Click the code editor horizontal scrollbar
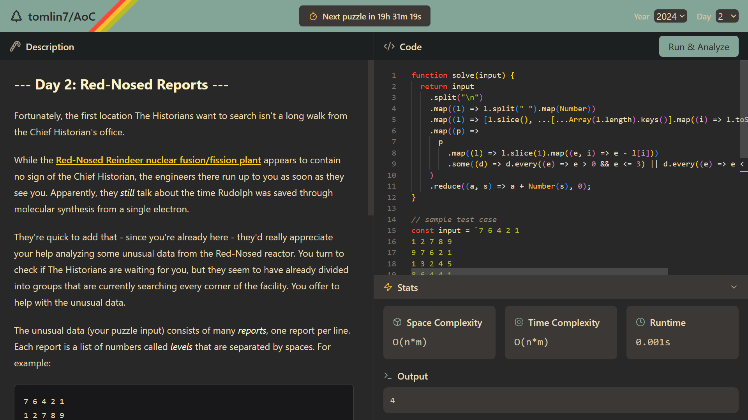 click(539, 271)
